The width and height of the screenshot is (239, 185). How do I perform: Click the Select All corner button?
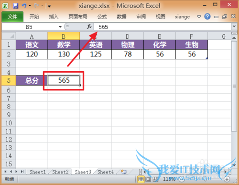tap(9, 36)
